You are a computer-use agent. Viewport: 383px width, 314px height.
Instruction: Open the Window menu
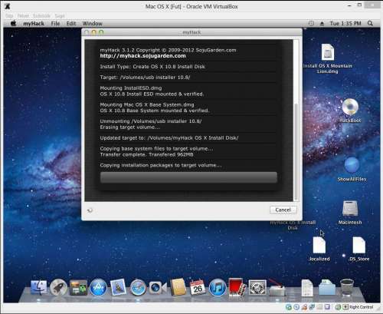tap(92, 24)
